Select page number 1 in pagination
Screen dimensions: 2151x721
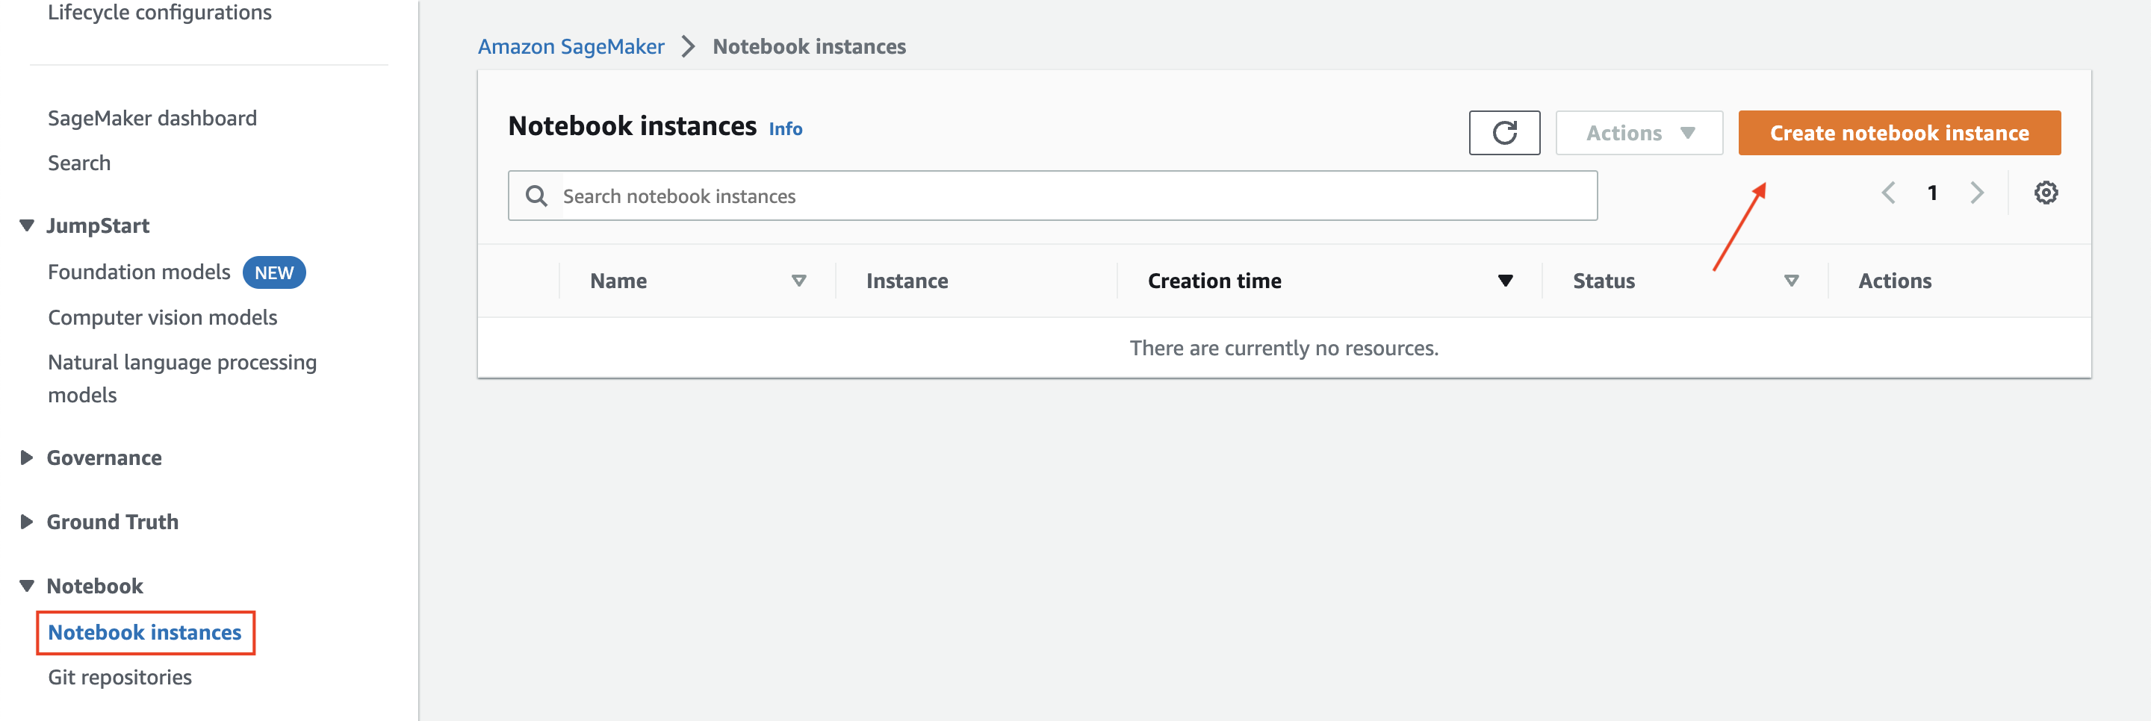coord(1933,193)
